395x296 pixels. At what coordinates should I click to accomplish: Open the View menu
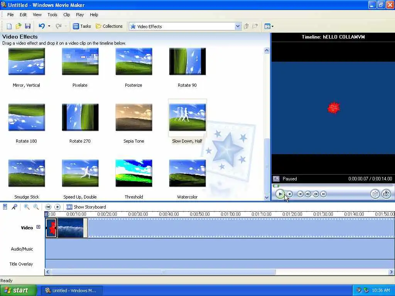(x=37, y=15)
